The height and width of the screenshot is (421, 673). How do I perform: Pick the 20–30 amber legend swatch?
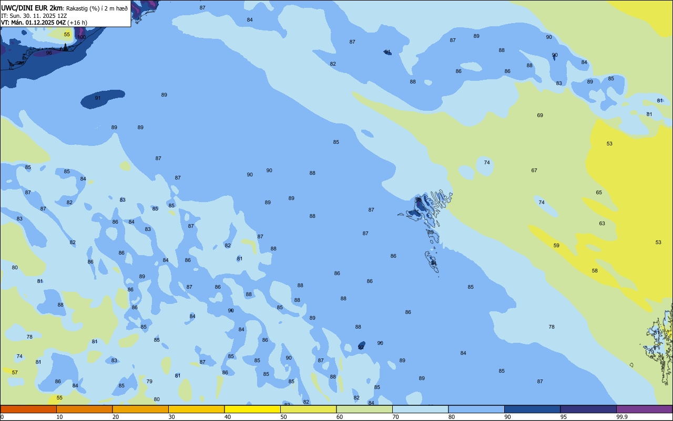point(140,409)
